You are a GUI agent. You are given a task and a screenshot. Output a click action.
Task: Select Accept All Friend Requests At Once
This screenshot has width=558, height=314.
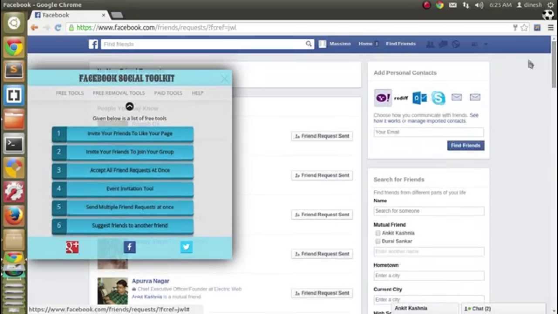122,171
